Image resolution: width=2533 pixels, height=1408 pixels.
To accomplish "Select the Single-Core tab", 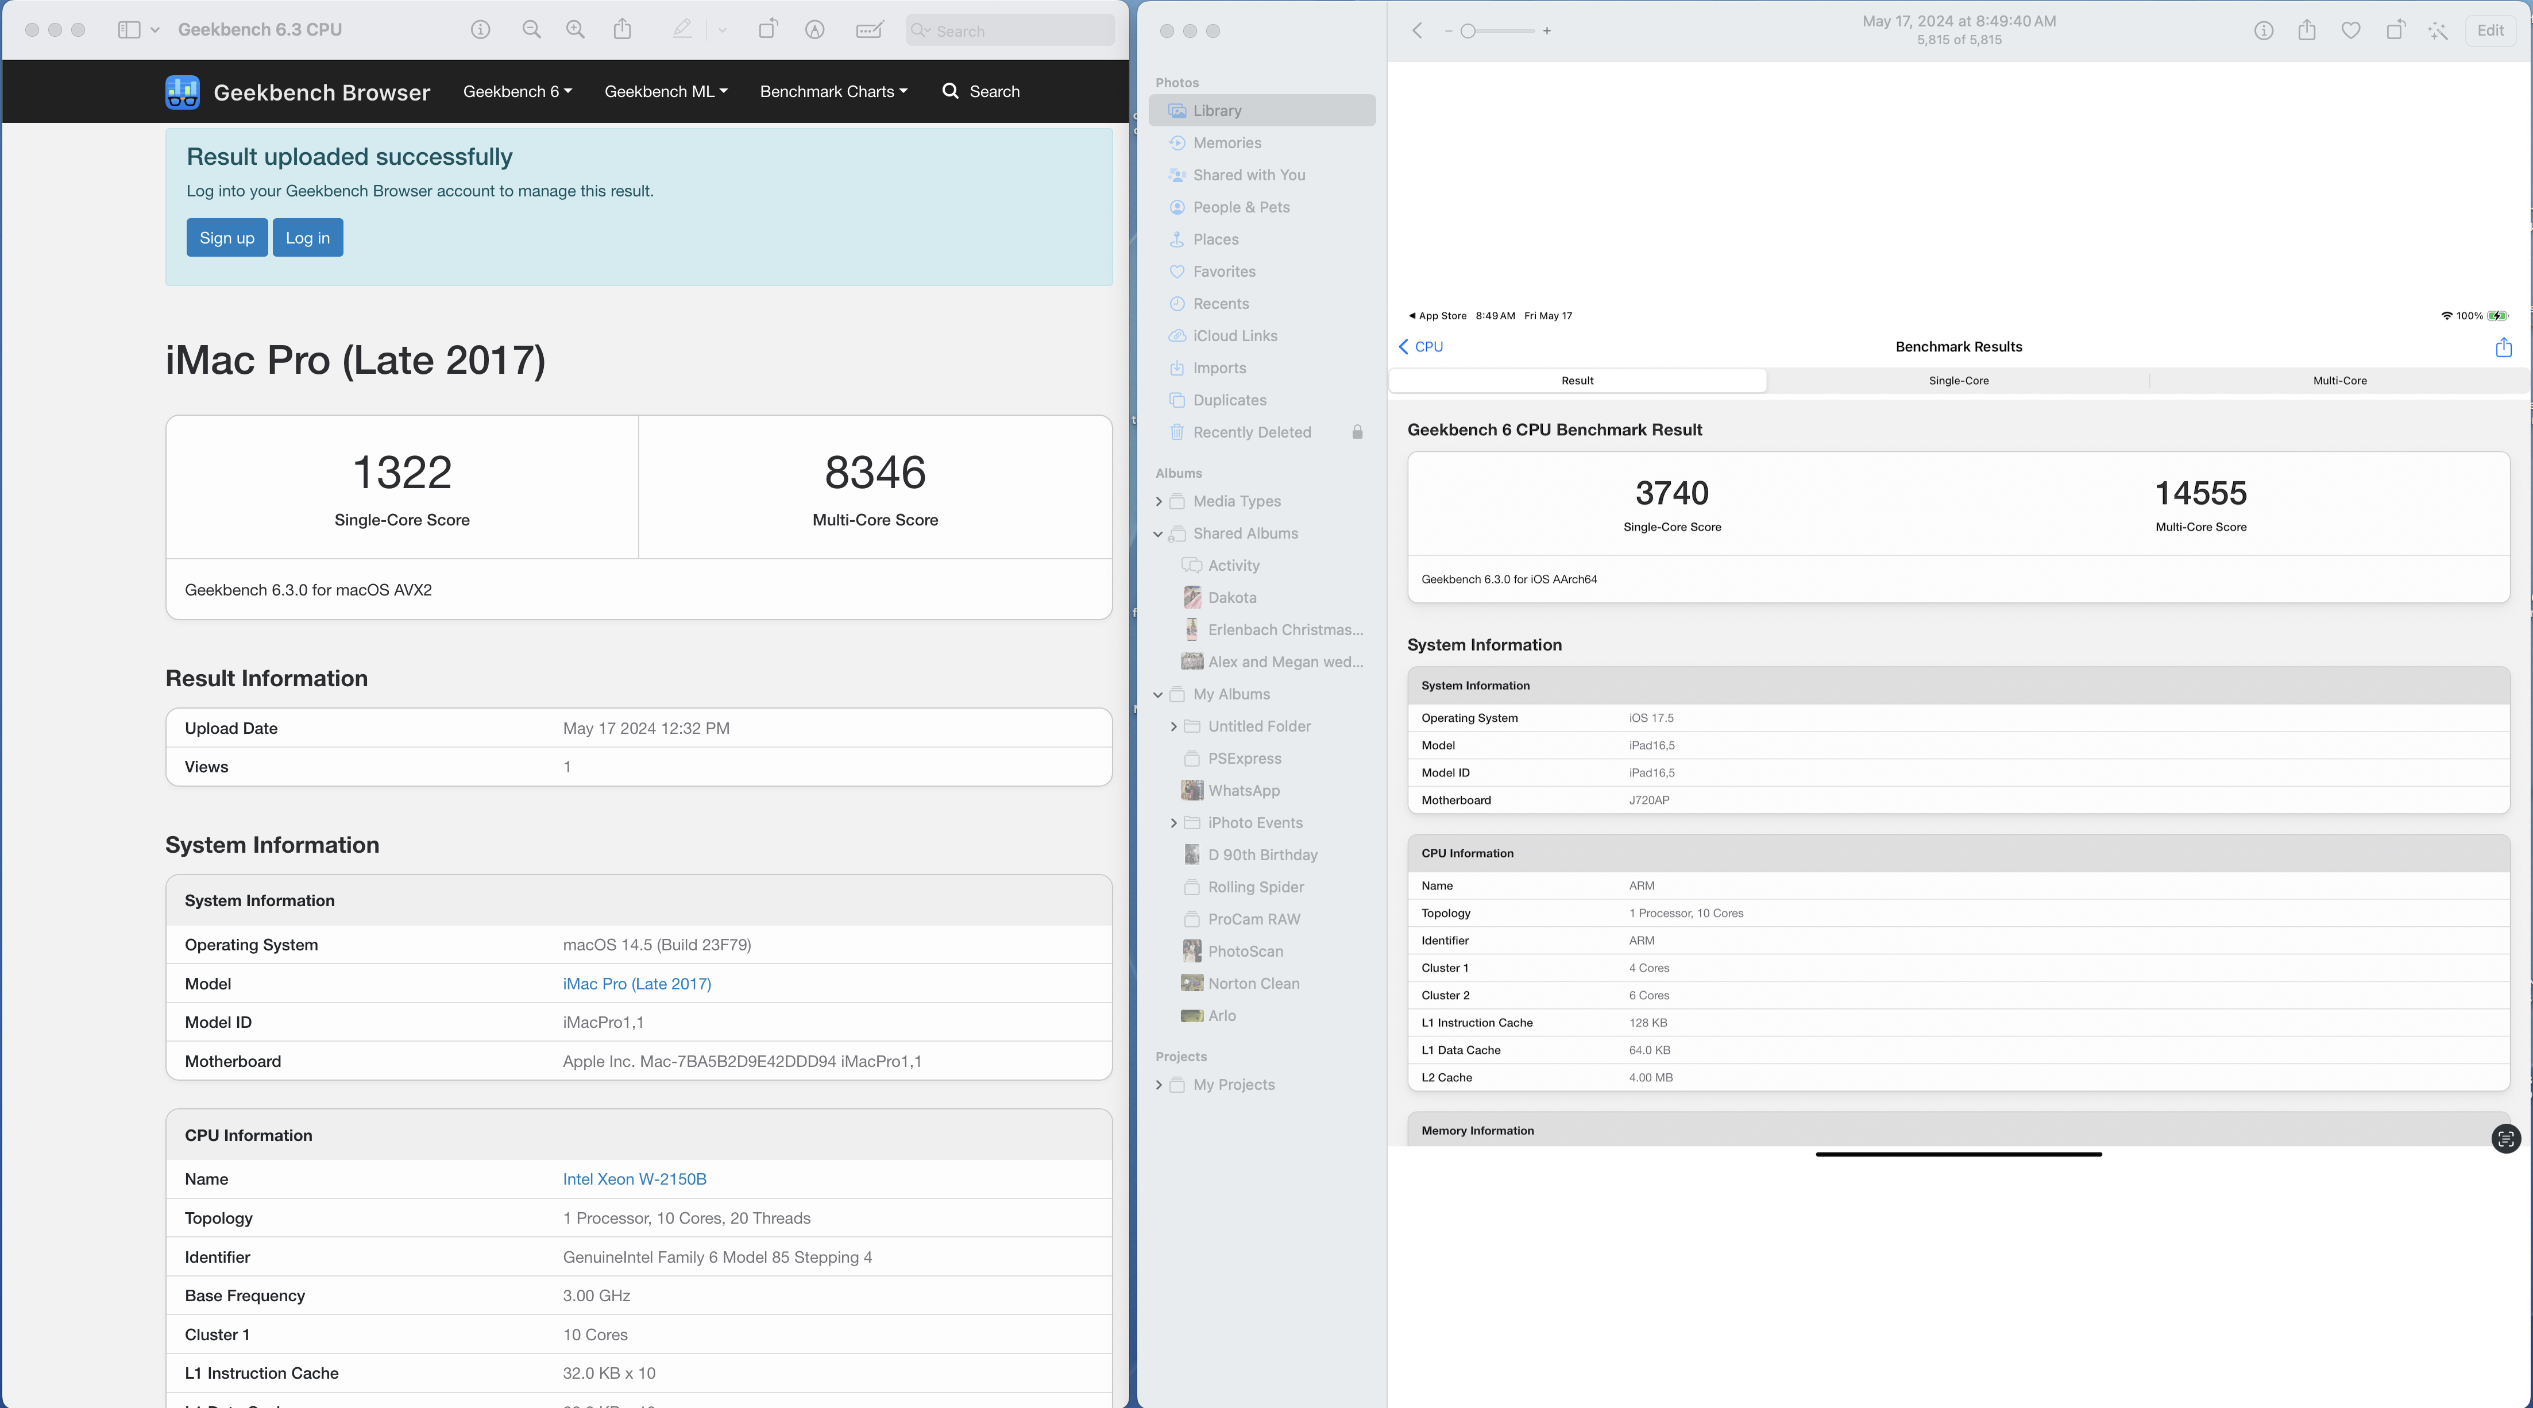I will click(x=1958, y=381).
